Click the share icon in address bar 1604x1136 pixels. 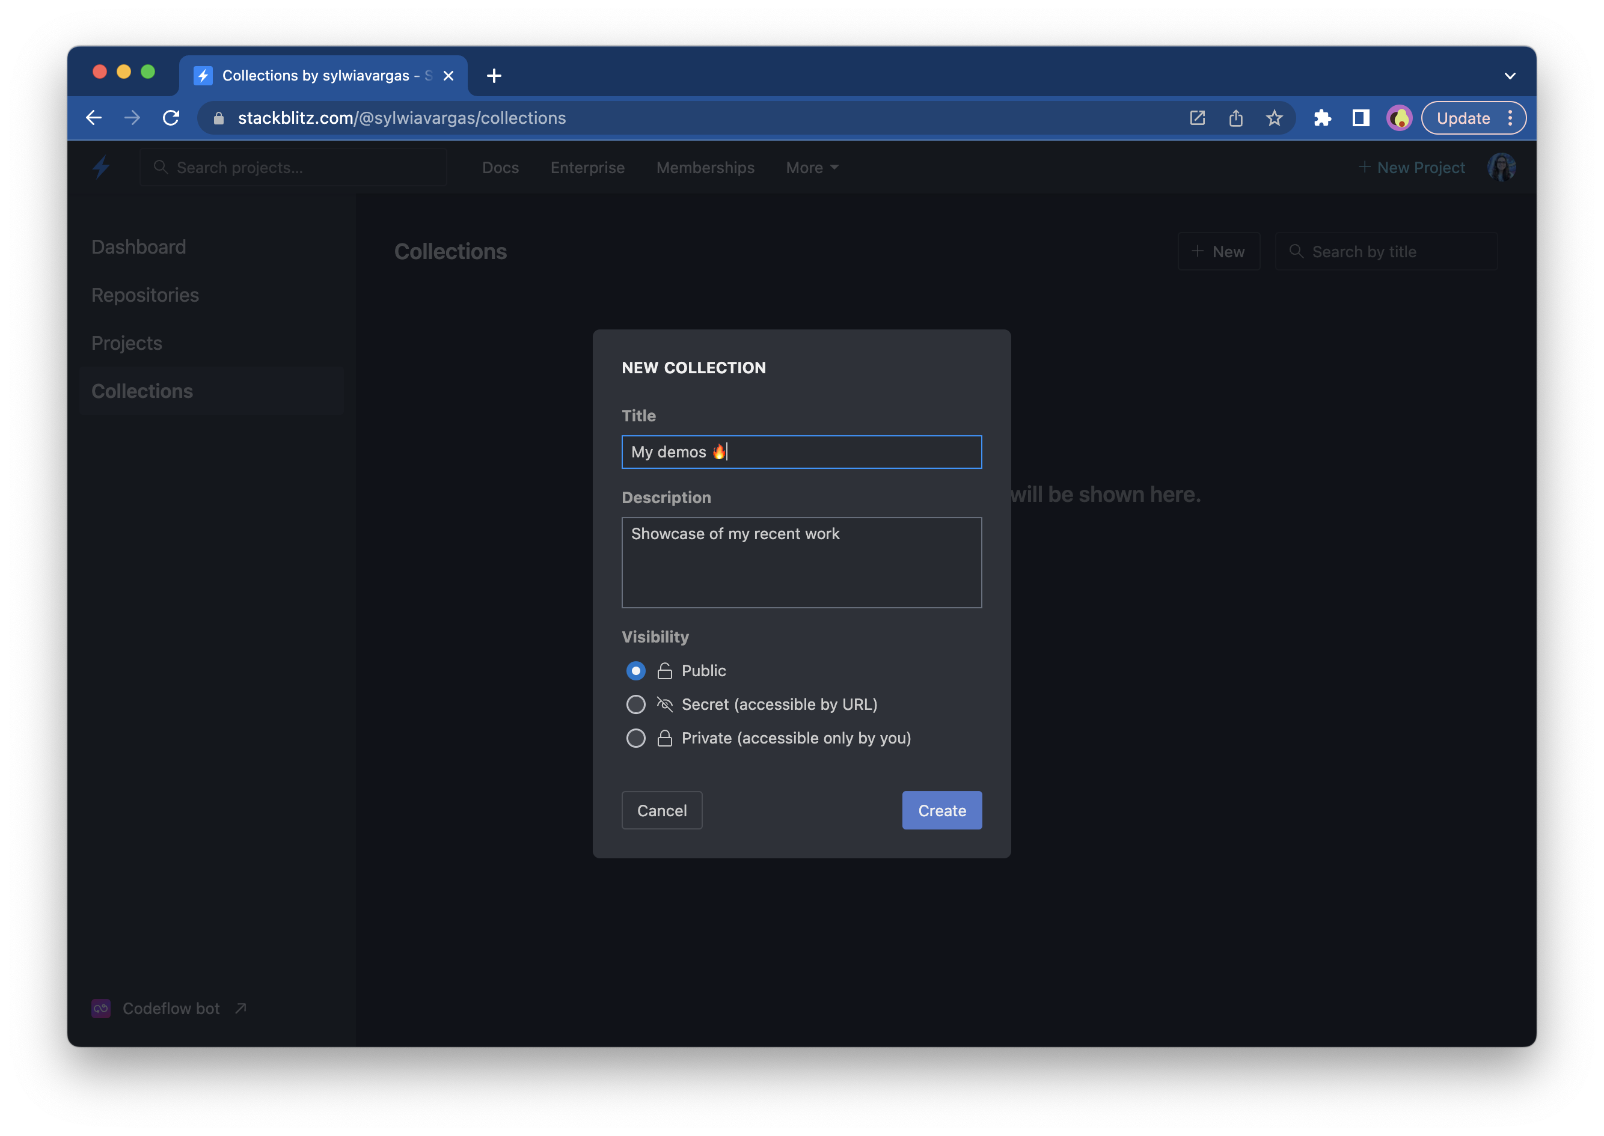(1235, 118)
